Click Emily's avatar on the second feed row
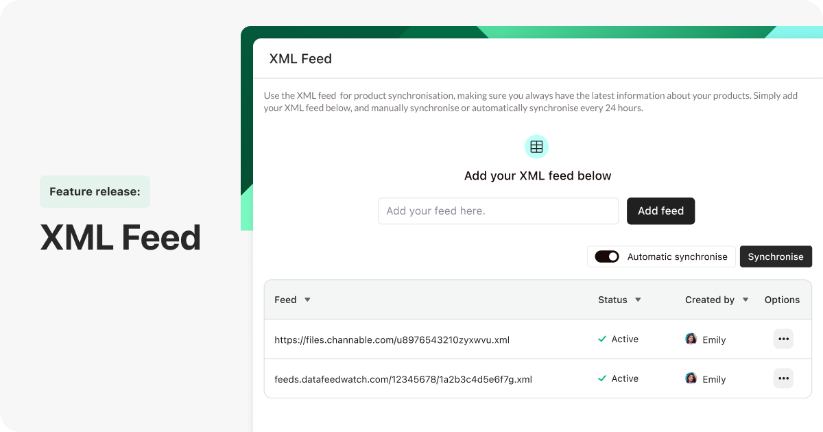Image resolution: width=823 pixels, height=432 pixels. click(691, 379)
